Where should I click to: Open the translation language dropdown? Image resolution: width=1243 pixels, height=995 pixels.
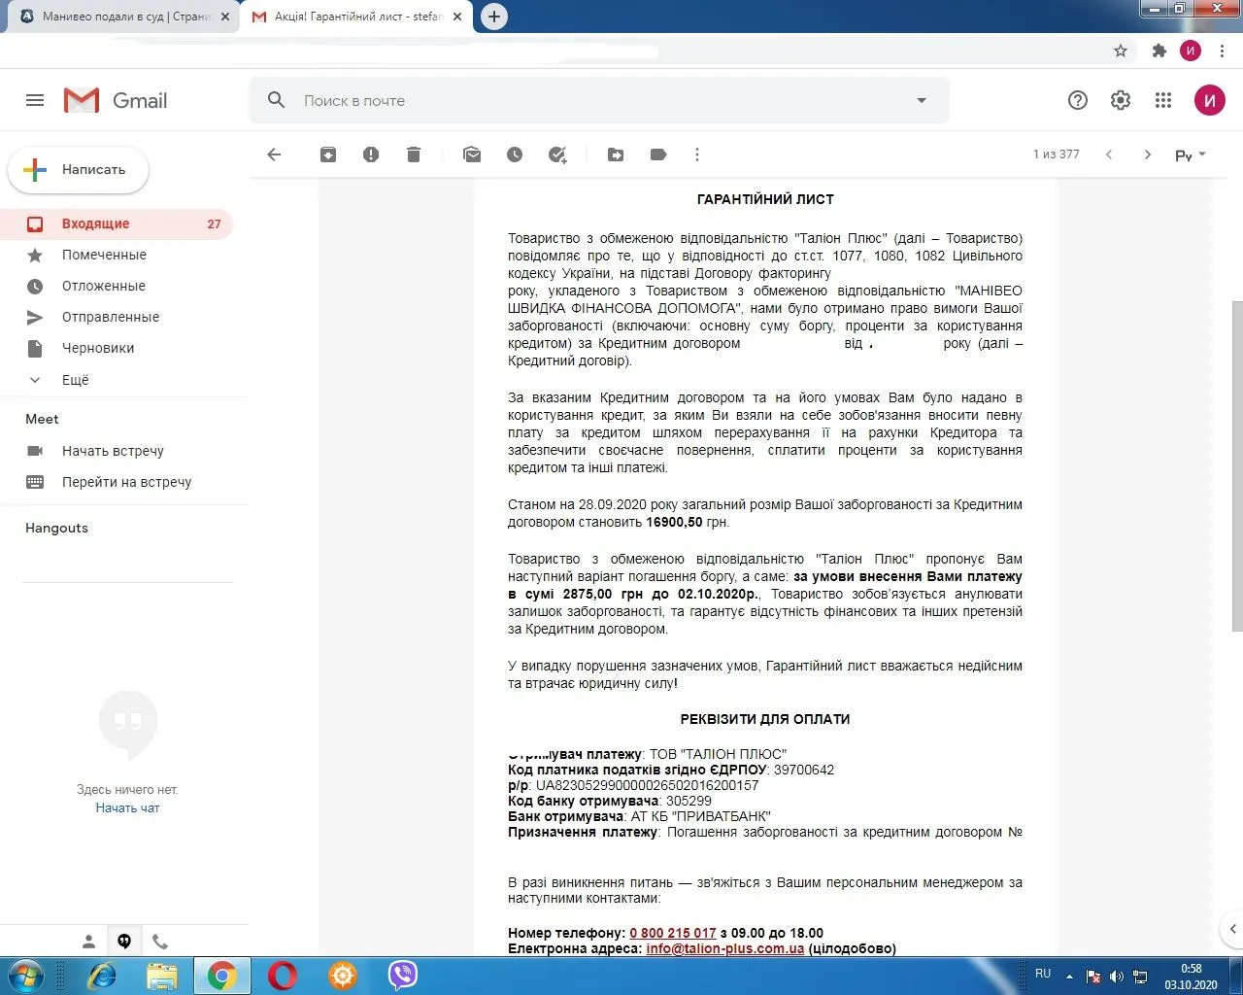[x=1189, y=154]
